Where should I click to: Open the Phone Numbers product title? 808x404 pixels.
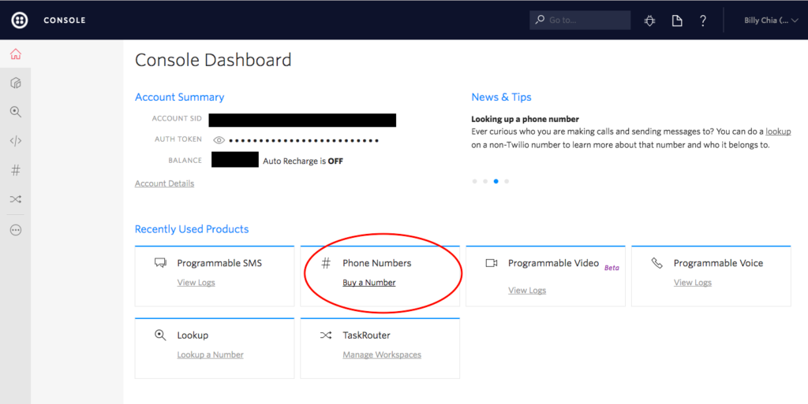click(377, 263)
